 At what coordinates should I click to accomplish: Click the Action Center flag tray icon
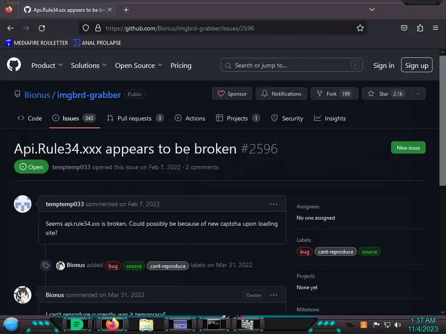tap(377, 324)
